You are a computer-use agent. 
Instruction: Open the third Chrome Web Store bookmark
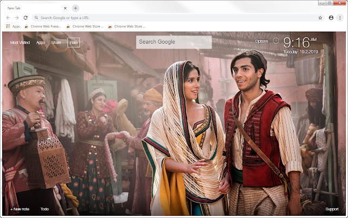(x=127, y=26)
